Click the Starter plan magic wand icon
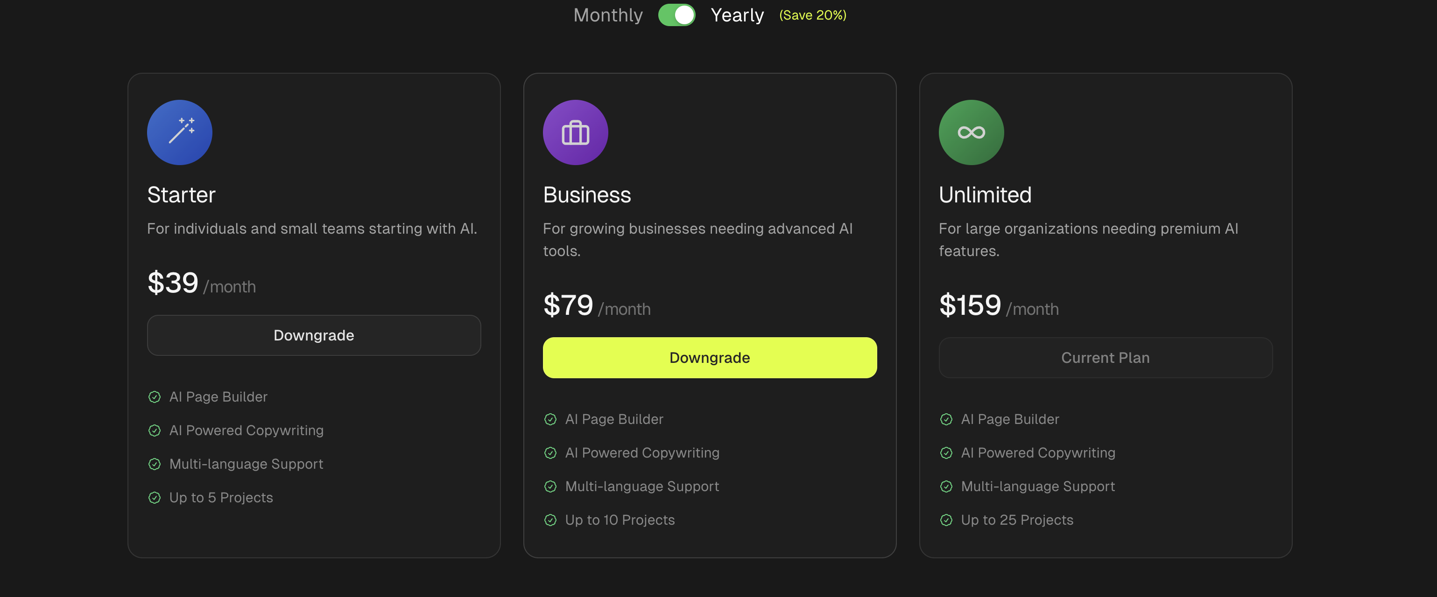Viewport: 1437px width, 597px height. tap(180, 132)
